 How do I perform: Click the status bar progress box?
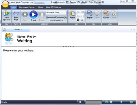tap(94, 102)
